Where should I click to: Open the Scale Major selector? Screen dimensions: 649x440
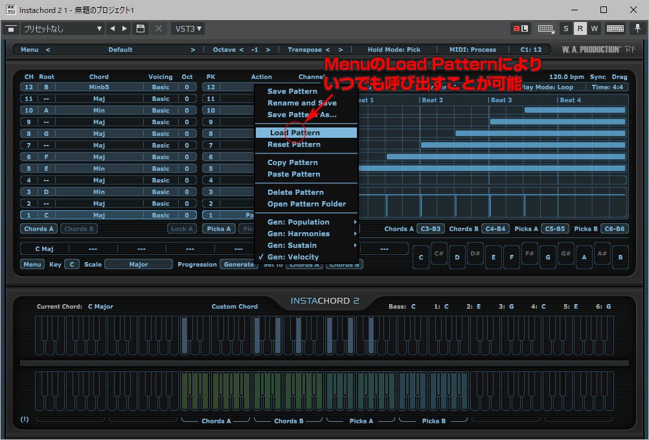pos(139,264)
